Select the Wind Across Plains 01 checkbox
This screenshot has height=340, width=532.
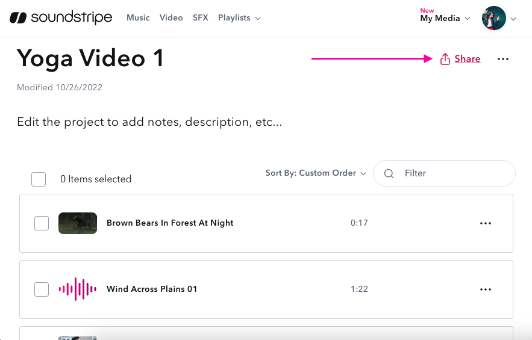42,289
